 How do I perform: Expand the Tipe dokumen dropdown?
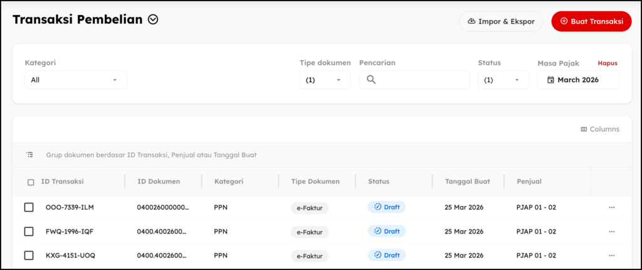click(324, 80)
